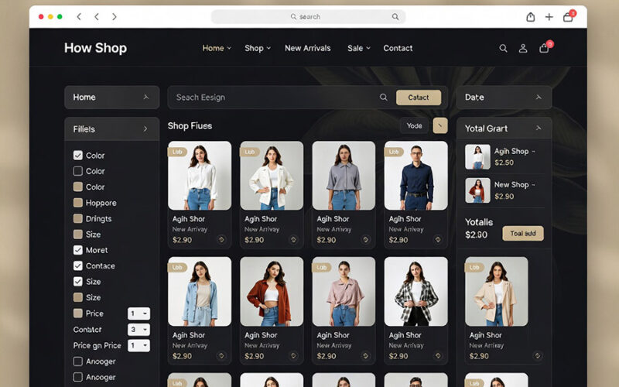Open the Sale navigation menu
Viewport: 619px width, 387px height.
pos(359,48)
